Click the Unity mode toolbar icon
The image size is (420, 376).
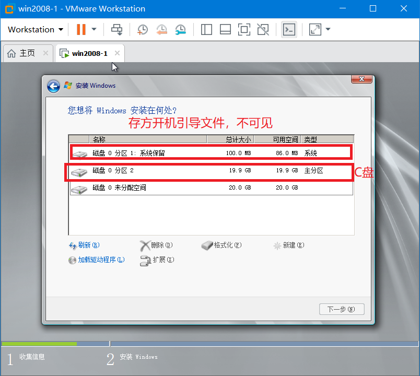263,29
